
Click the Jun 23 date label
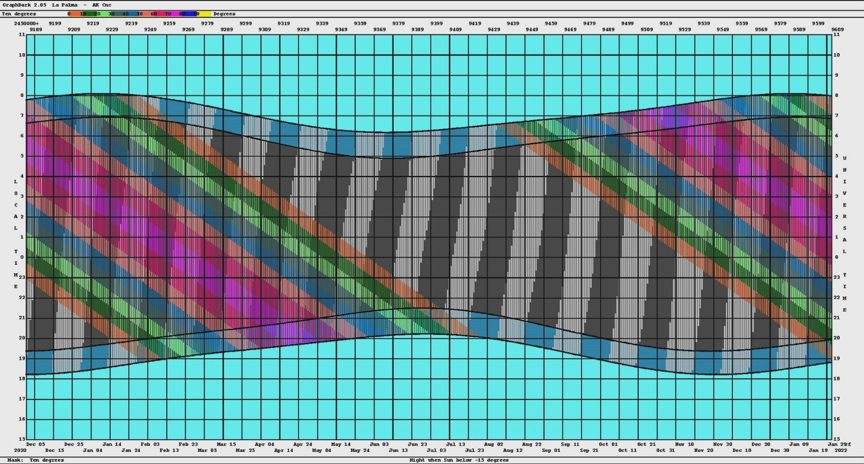(417, 444)
